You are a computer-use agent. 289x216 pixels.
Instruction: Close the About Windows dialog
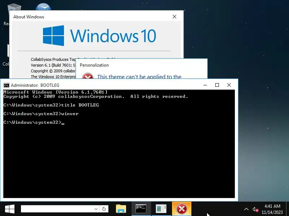point(174,17)
